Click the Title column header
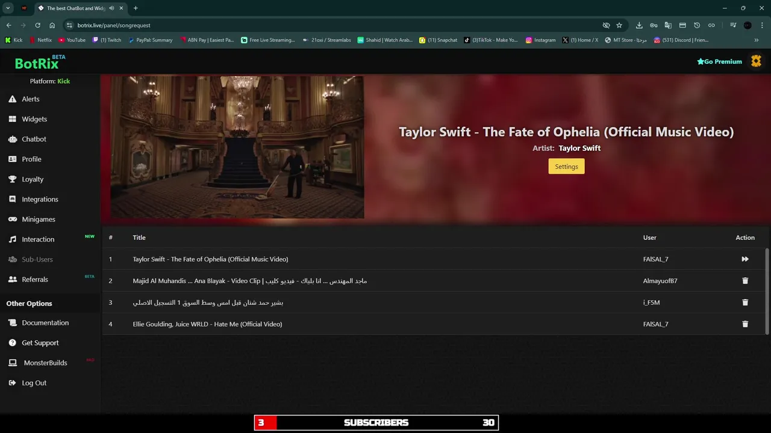 pos(139,238)
